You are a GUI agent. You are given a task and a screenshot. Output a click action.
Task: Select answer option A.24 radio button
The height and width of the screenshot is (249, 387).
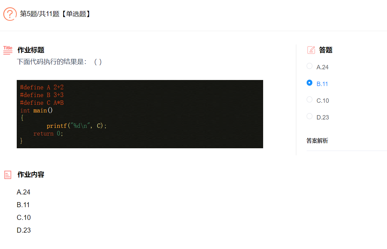point(310,66)
